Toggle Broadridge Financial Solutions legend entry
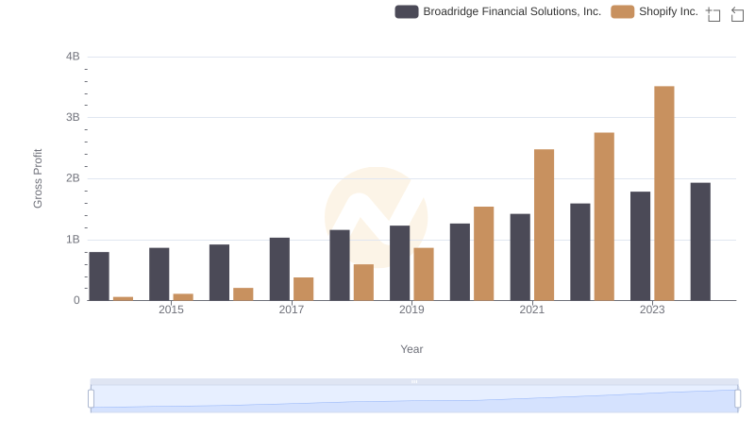755x435 pixels. [x=498, y=11]
